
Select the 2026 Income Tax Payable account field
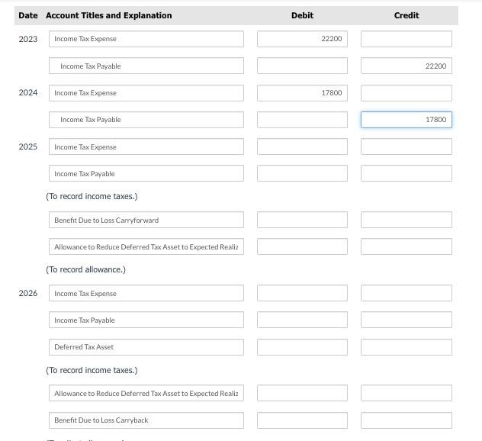pos(146,320)
